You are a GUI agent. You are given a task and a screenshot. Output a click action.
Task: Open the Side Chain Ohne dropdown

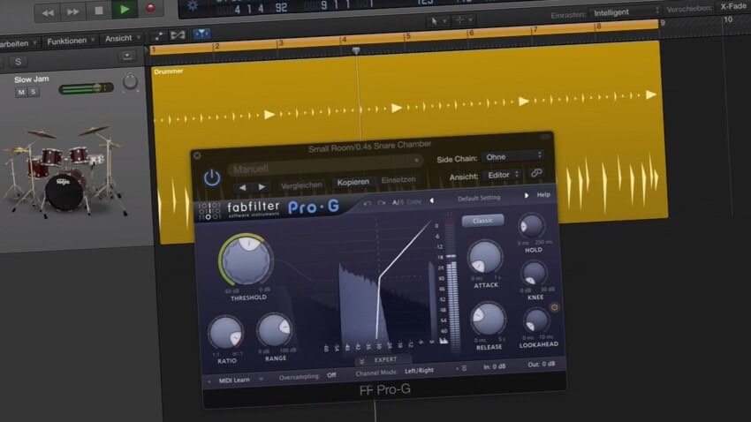pyautogui.click(x=512, y=156)
